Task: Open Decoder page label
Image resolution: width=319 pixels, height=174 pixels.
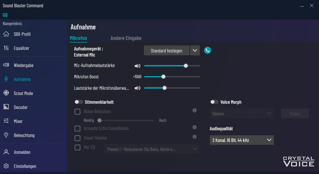Action: point(21,107)
